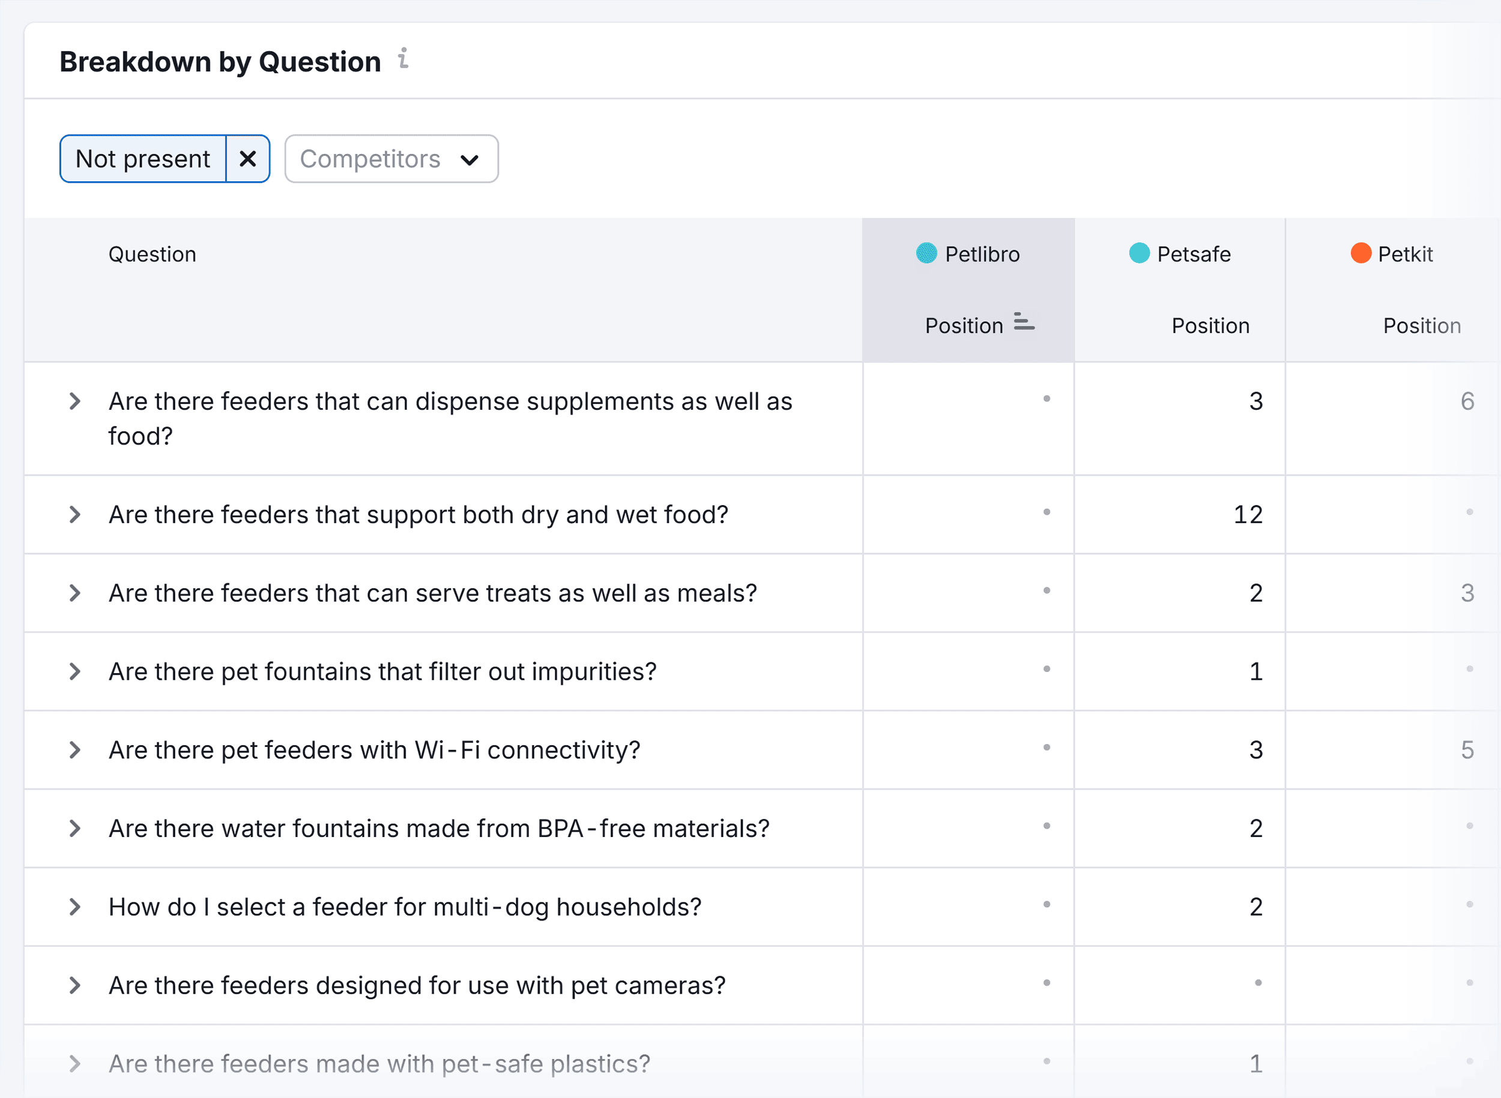
Task: Click the expand chevron on the pet cameras question
Action: (74, 985)
